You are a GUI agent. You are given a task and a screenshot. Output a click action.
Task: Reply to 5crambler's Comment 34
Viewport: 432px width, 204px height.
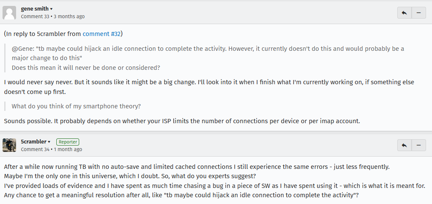pyautogui.click(x=404, y=145)
